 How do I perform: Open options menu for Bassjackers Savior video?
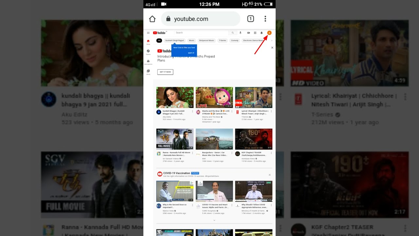click(x=232, y=153)
